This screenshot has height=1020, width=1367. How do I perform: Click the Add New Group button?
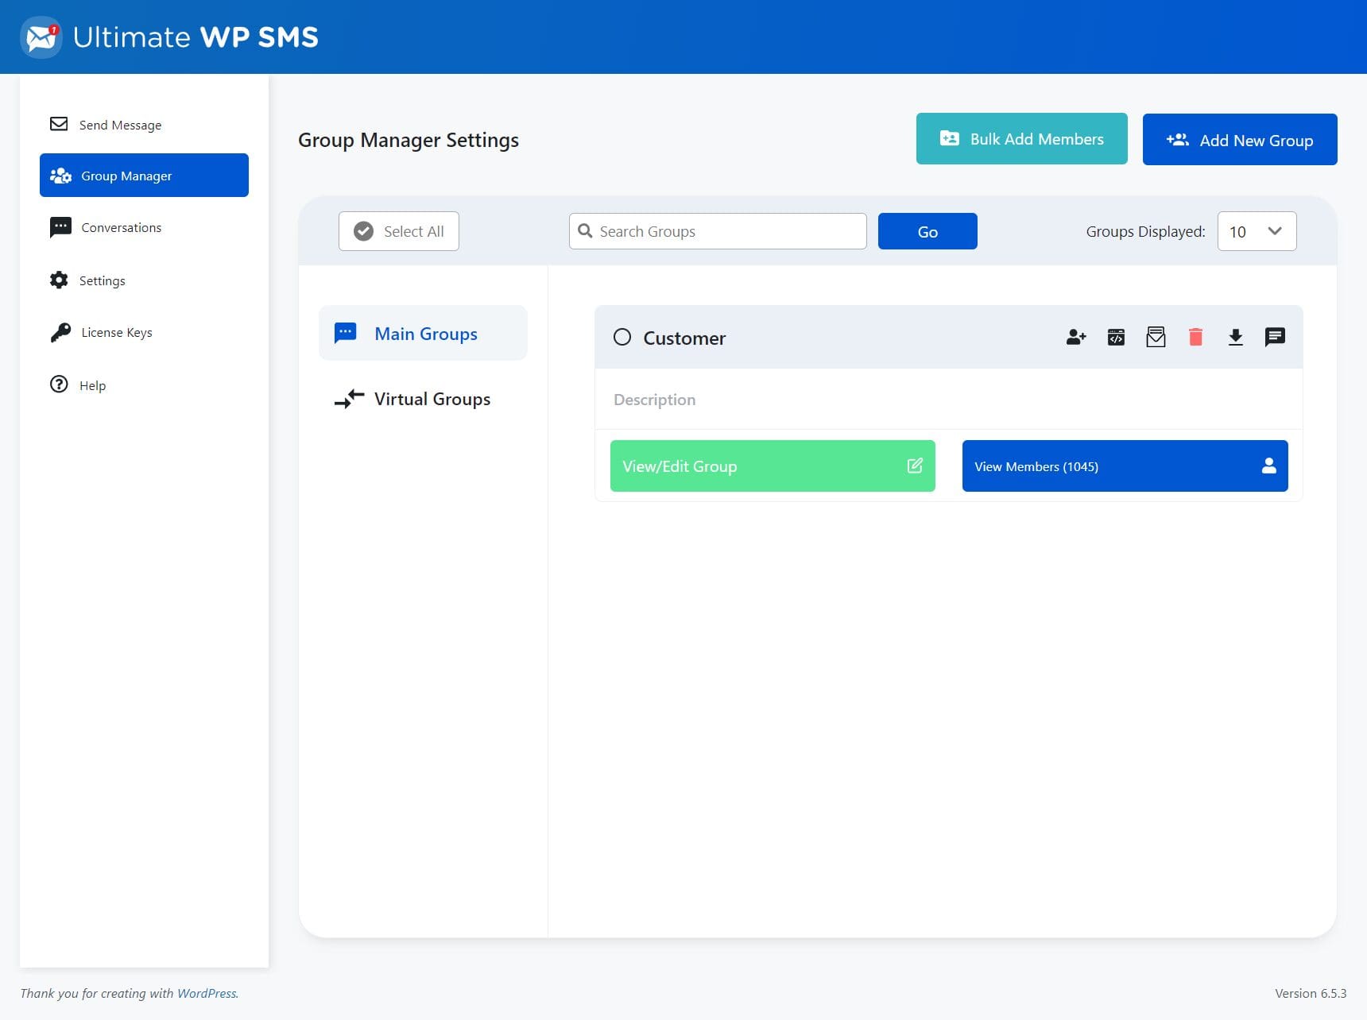(x=1239, y=140)
